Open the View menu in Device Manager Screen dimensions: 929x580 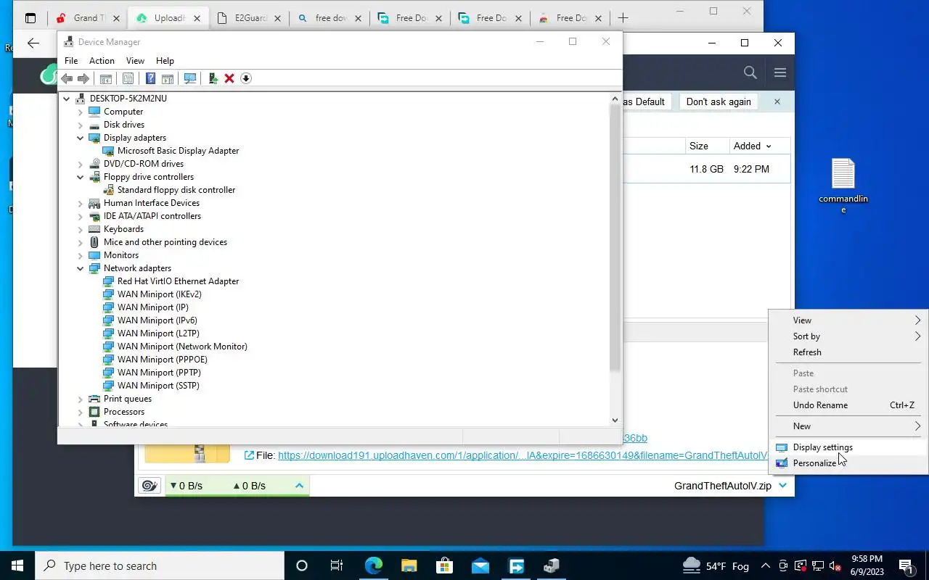pyautogui.click(x=135, y=61)
